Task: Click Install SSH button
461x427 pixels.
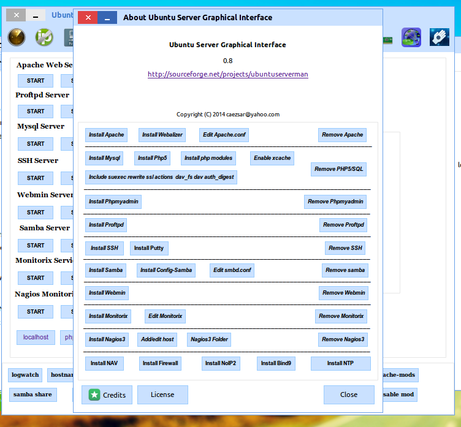Action: pos(104,248)
